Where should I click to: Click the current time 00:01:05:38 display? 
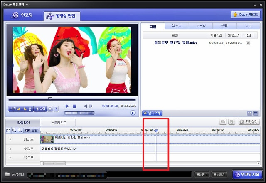[110, 106]
